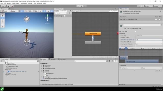Switch to the Console tab
This screenshot has height=91, width=163.
coord(52,59)
